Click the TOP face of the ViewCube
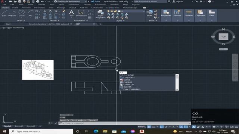Screen dimensions: 239x134 pos(223,36)
